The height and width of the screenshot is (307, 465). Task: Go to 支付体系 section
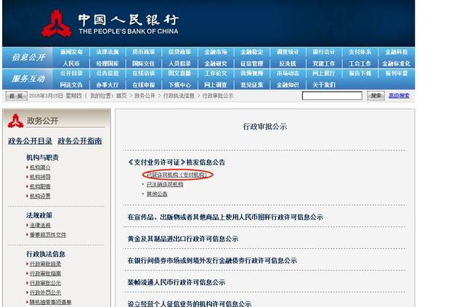(360, 52)
